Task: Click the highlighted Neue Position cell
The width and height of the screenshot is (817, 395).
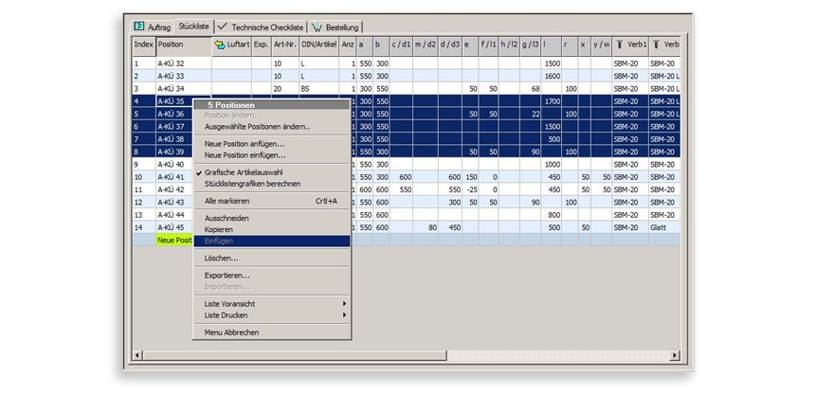Action: tap(174, 241)
